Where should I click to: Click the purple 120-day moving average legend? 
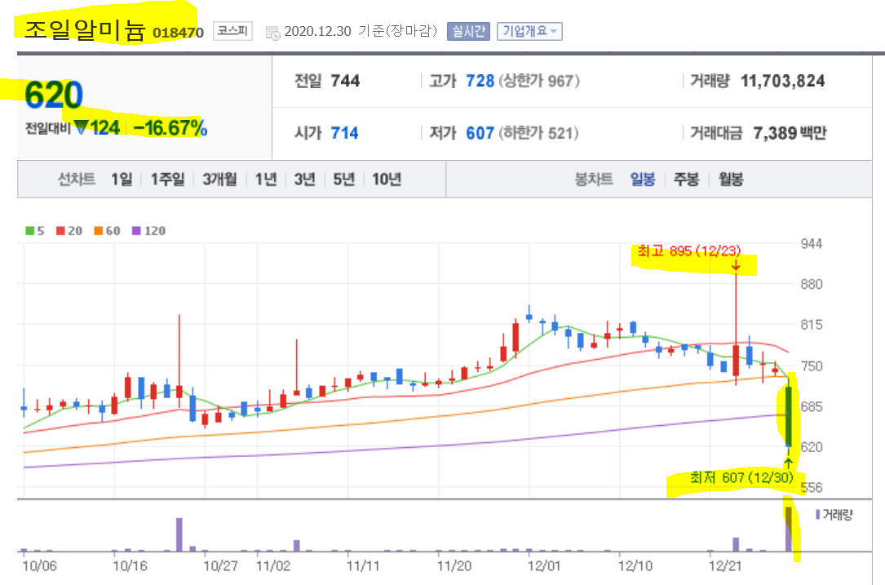click(x=148, y=230)
